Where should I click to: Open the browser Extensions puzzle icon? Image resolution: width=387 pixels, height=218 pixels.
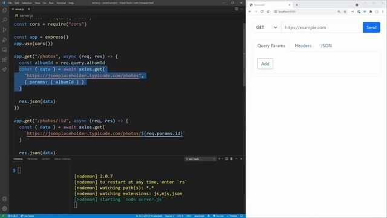[x=371, y=12]
